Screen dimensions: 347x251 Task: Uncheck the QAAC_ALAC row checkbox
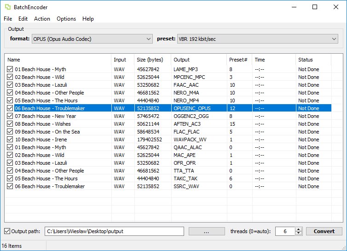[x=10, y=147]
